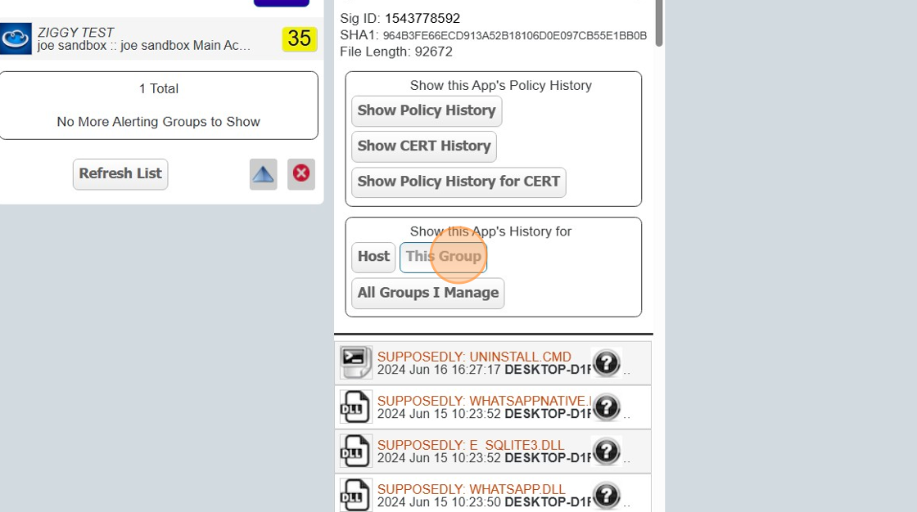
Task: Open the SUPPOSEDLY: UNINSTALL.CMD entry link
Action: [x=475, y=357]
